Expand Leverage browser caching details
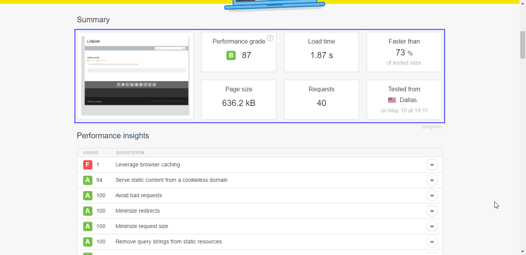Screen dimensions: 526x255 tap(432, 165)
